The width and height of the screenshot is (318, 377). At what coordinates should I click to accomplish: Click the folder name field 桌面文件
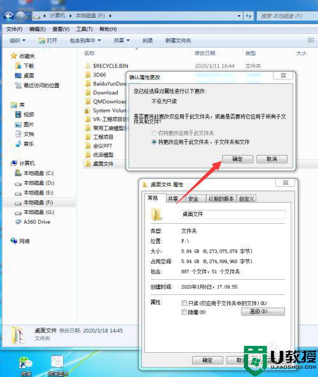[233, 214]
